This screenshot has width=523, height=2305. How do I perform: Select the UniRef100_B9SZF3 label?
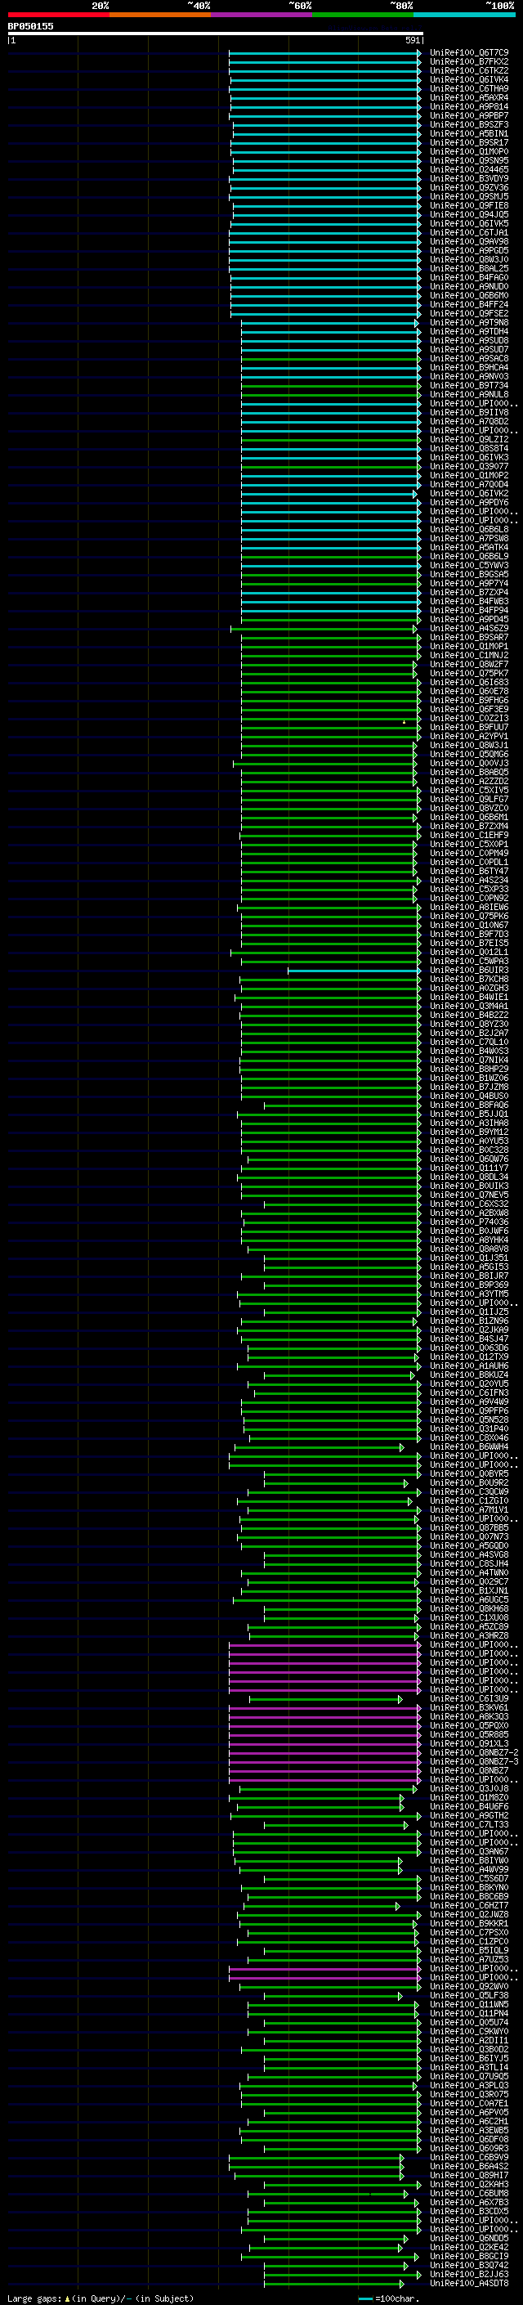pos(469,124)
